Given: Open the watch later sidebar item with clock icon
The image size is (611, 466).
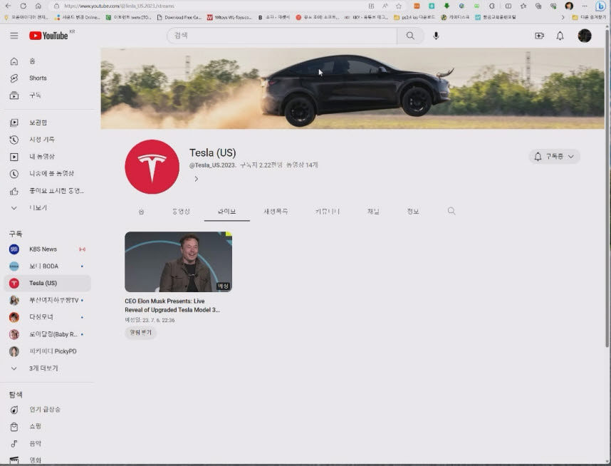Looking at the screenshot, I should coord(48,174).
